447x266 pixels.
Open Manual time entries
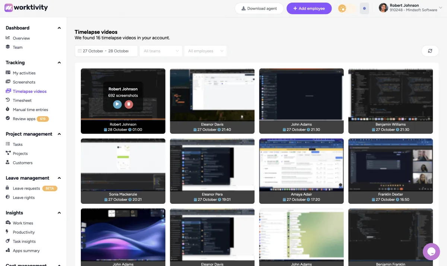[31, 110]
